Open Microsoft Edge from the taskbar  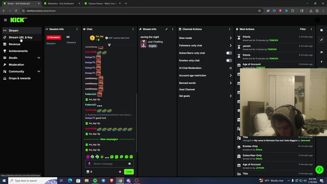(x=70, y=181)
